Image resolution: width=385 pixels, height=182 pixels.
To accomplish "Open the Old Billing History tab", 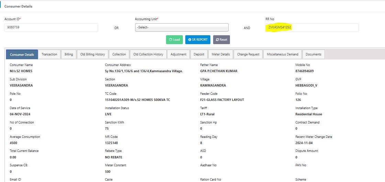I will point(92,54).
